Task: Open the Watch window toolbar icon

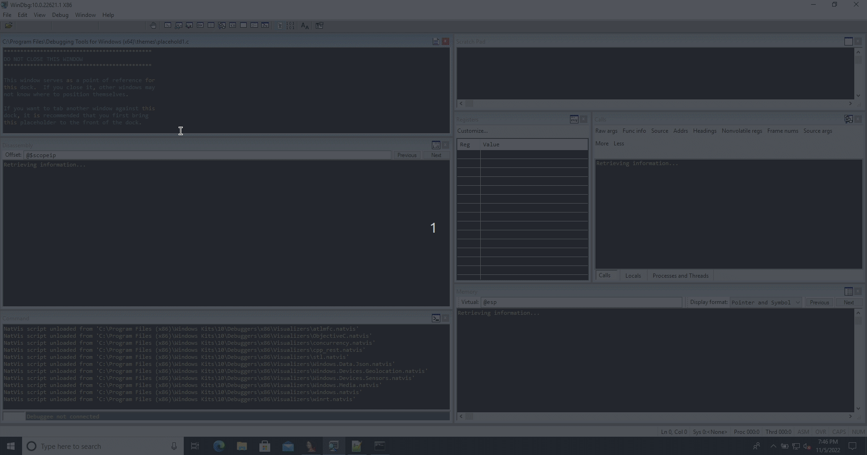Action: (179, 26)
